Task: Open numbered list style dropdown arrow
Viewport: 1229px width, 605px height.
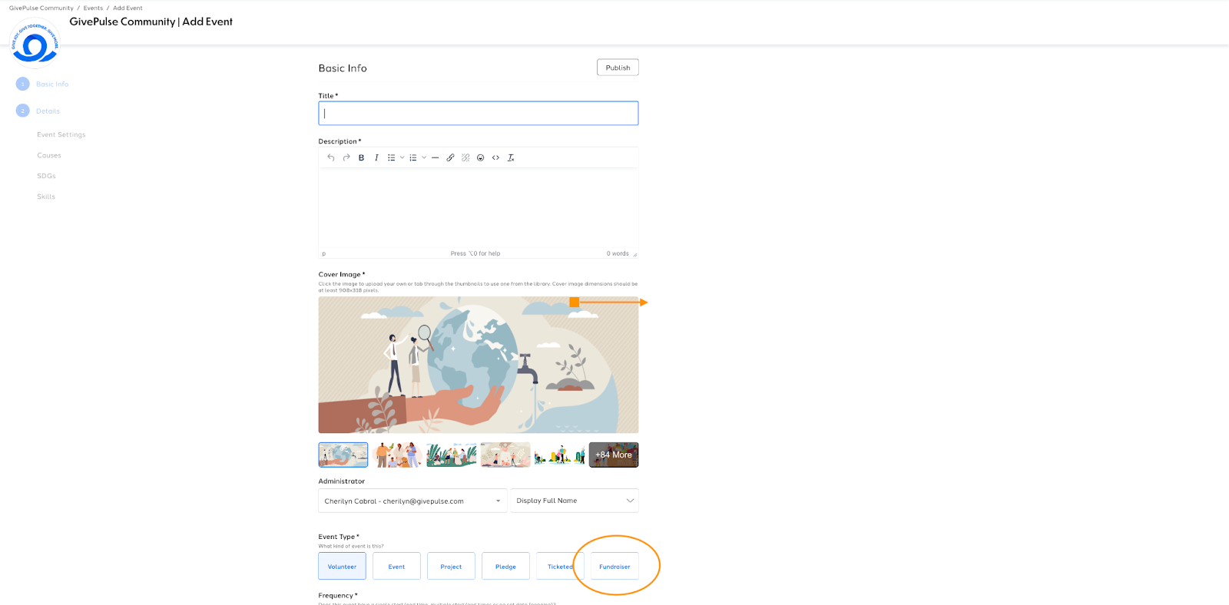Action: click(424, 157)
